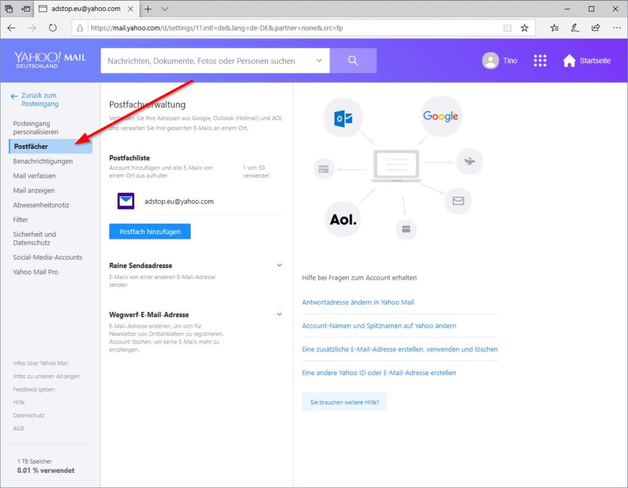
Task: Click the Postfach hinzufügen button
Action: tap(150, 231)
